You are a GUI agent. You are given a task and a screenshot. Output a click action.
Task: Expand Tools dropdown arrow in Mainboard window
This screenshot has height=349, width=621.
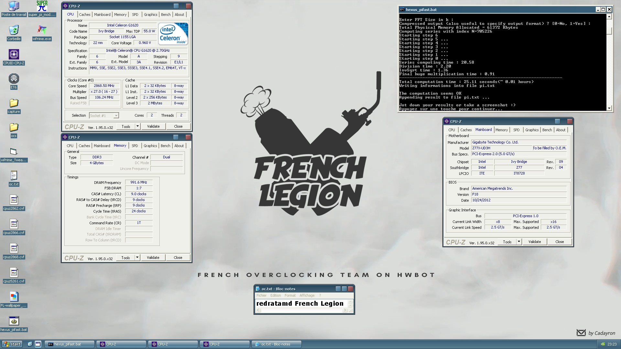(519, 242)
